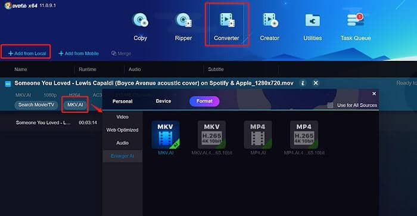Open the Utilities module

(x=313, y=27)
